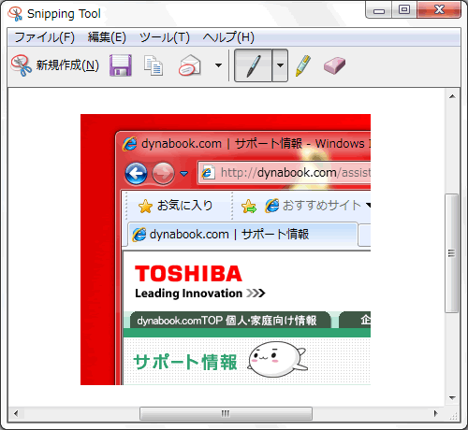Click the white seal mascot image

click(x=277, y=359)
